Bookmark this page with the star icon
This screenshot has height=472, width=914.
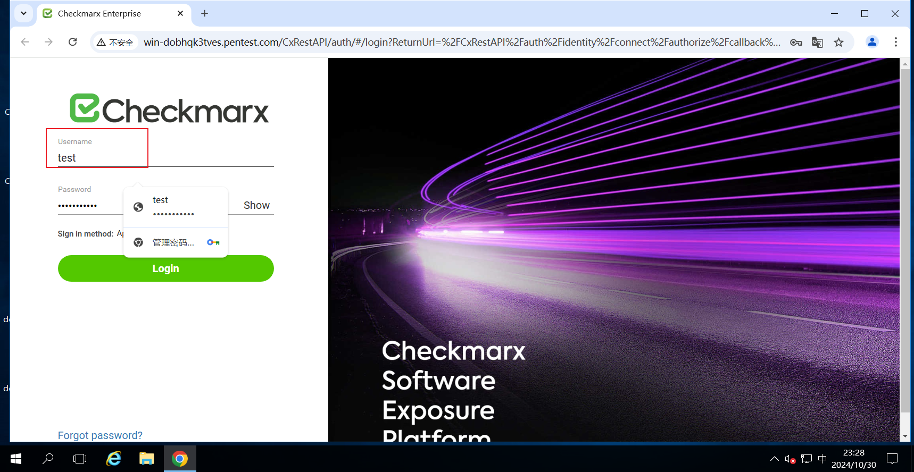coord(839,43)
